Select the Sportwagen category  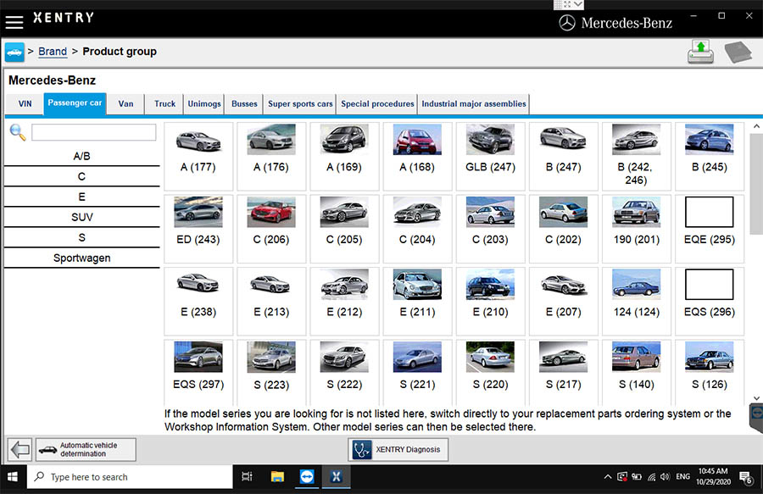pyautogui.click(x=82, y=258)
